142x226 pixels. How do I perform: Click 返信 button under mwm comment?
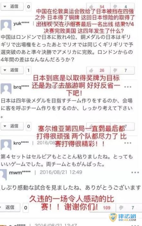point(10,208)
